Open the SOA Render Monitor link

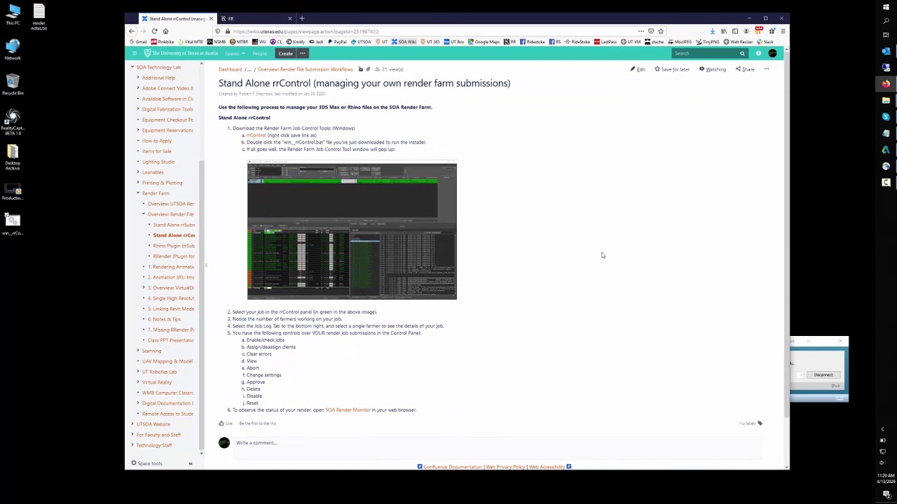pyautogui.click(x=348, y=410)
